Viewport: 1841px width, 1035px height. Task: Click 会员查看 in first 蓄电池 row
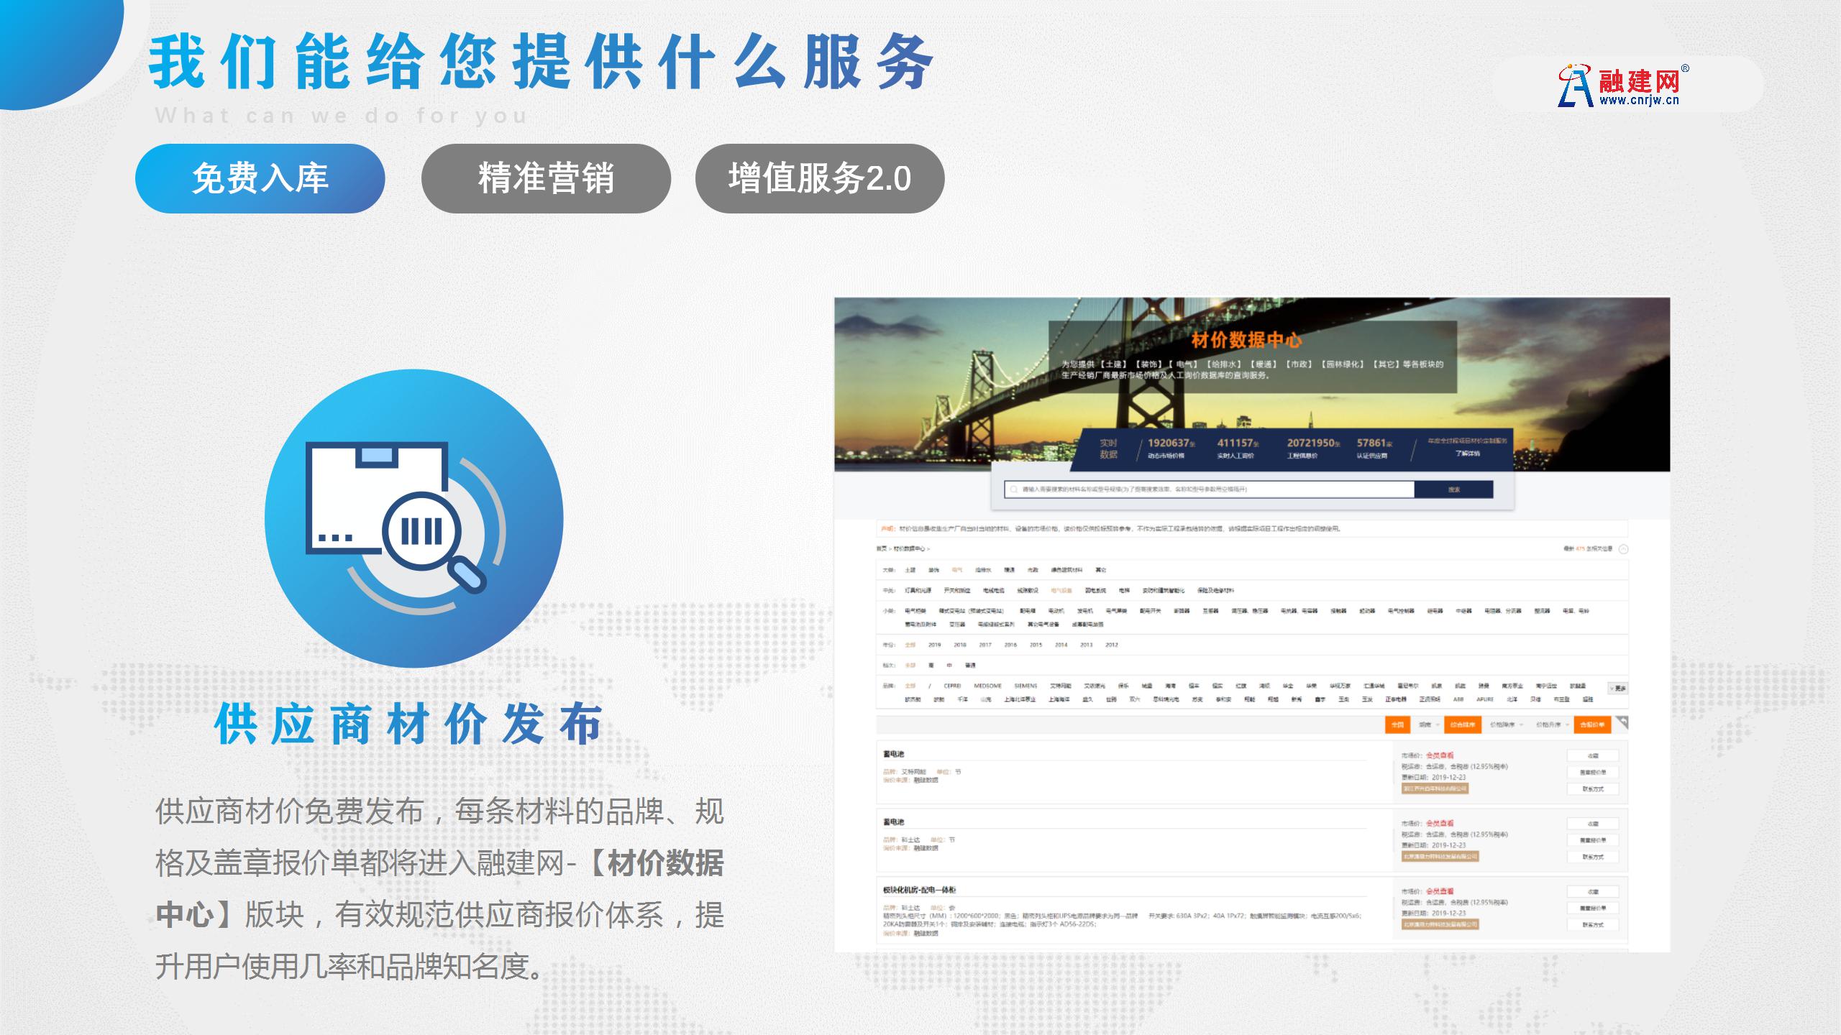pos(1440,755)
